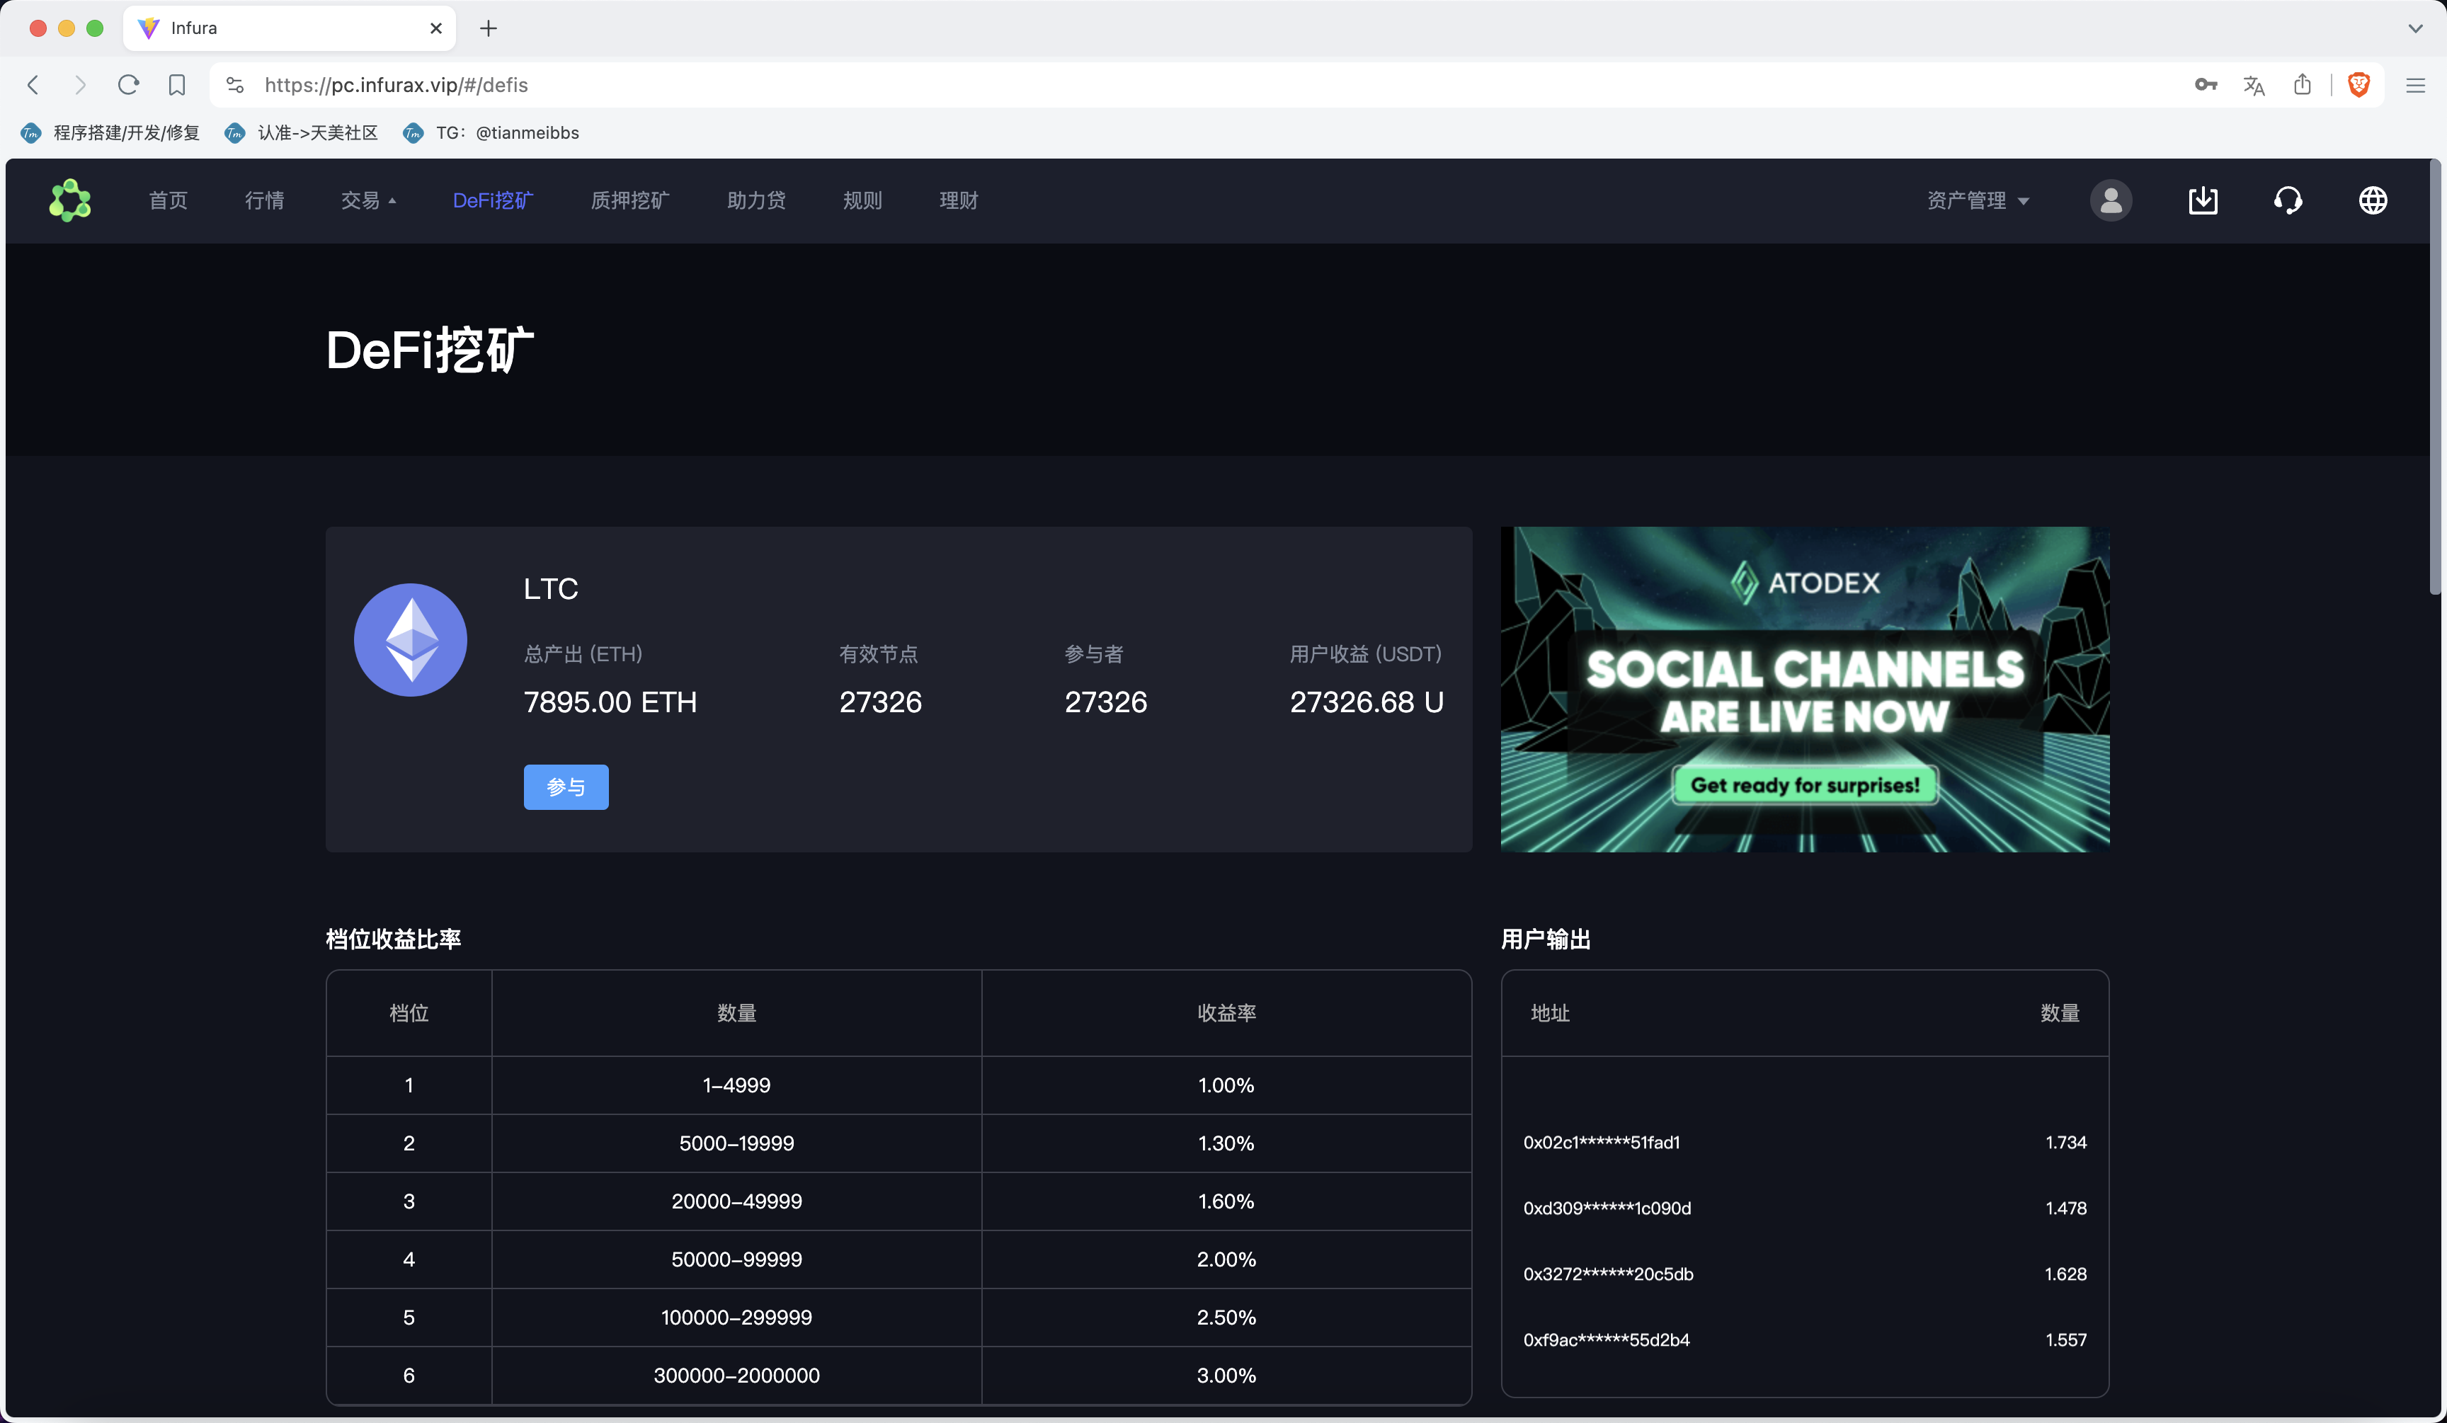Click address 0x02c1******51fad1
Screen dimensions: 2447x1423
(1601, 1143)
